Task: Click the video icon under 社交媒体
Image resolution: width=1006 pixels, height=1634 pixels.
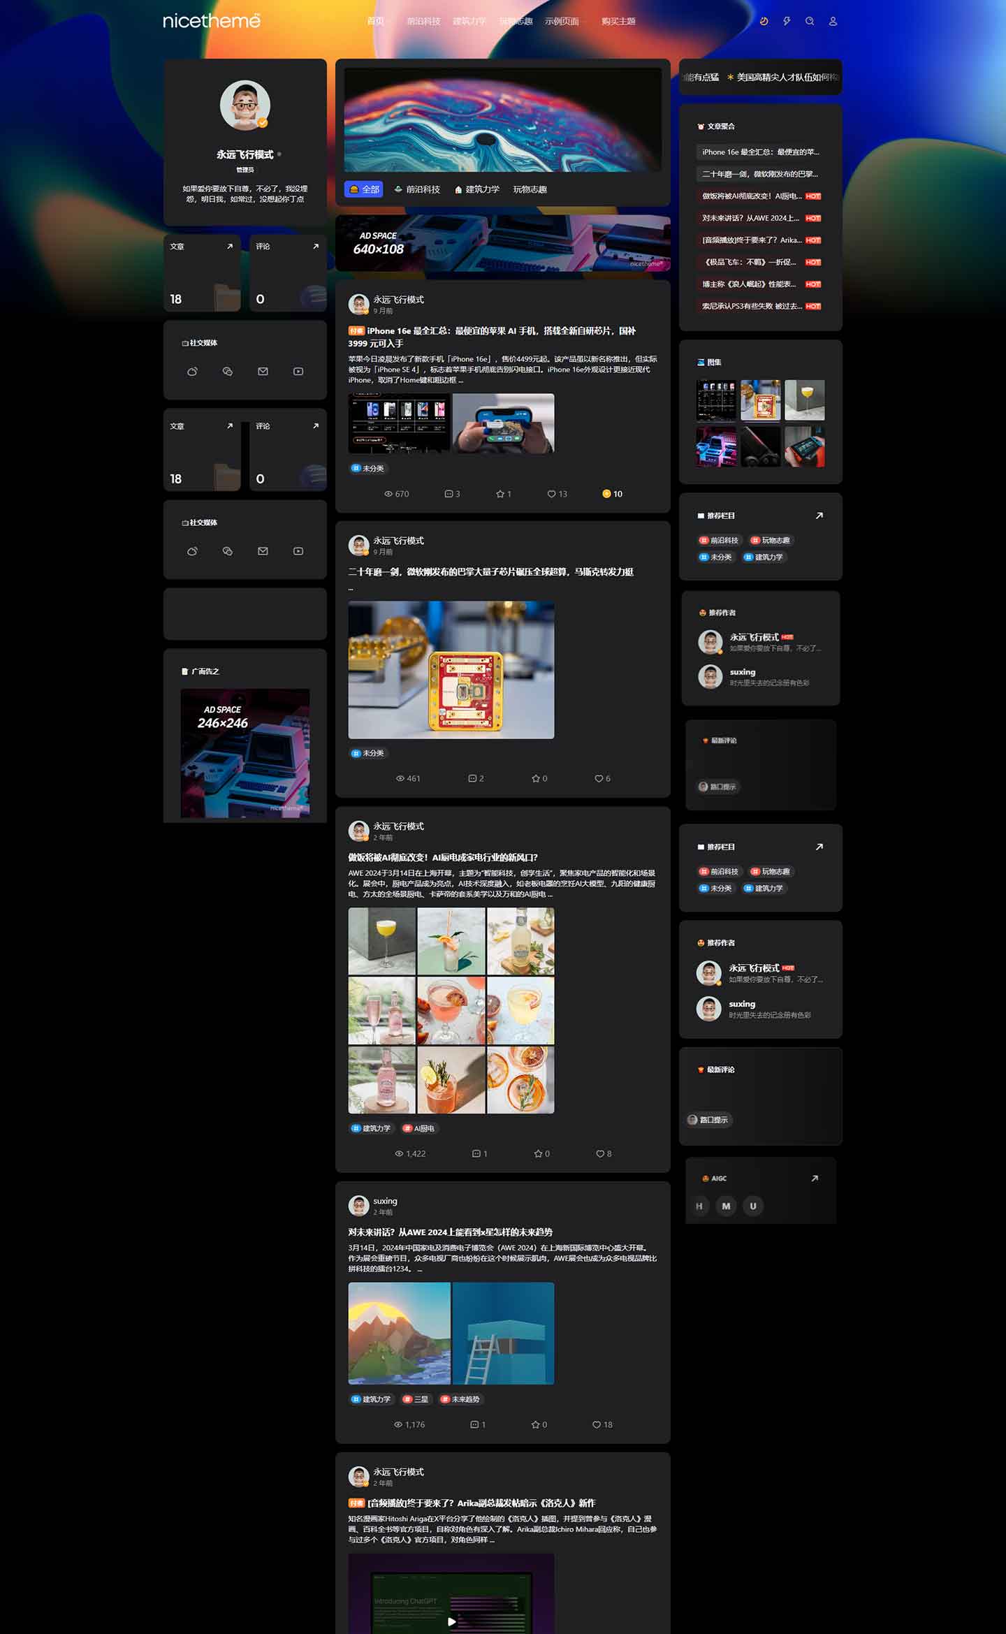Action: [298, 372]
